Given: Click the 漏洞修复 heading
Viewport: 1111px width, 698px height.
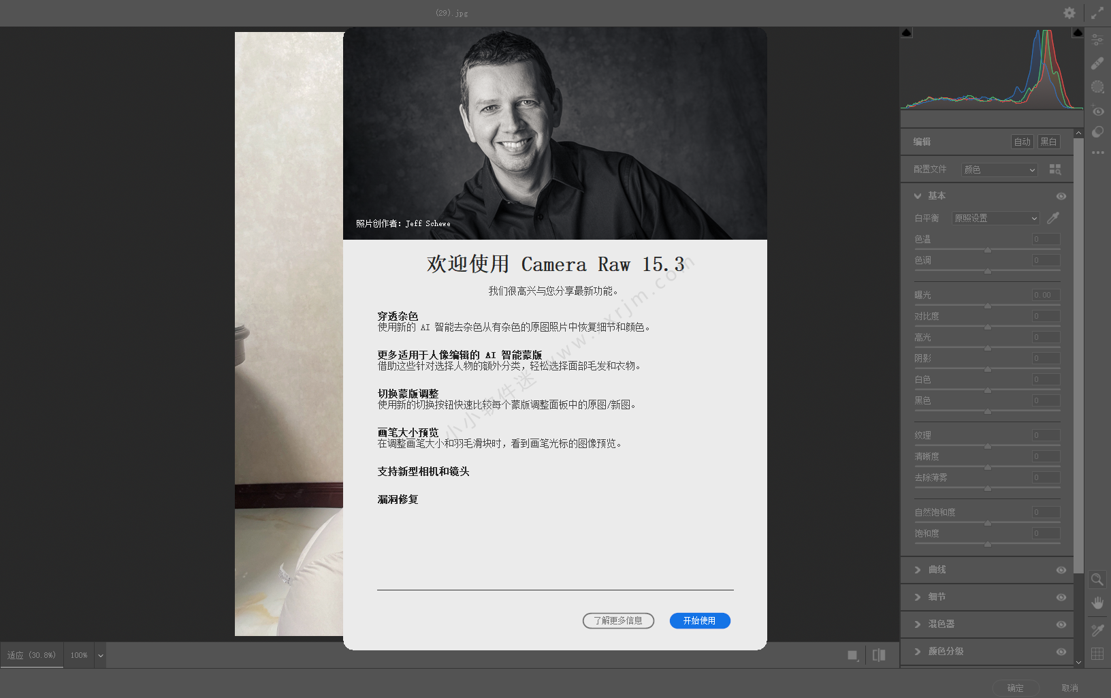Looking at the screenshot, I should [398, 499].
